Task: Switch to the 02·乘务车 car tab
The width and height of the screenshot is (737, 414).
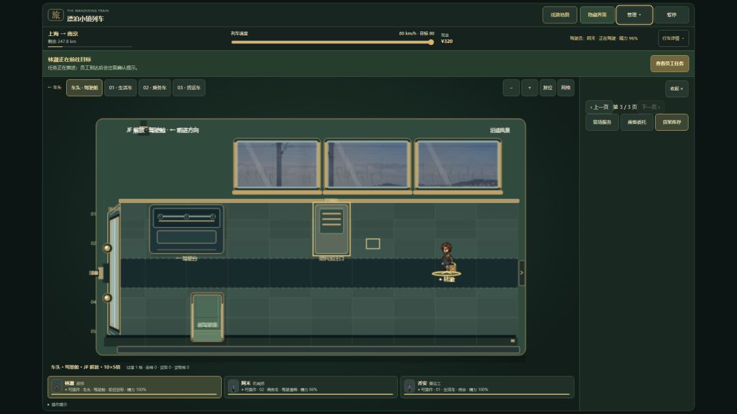Action: [x=155, y=88]
